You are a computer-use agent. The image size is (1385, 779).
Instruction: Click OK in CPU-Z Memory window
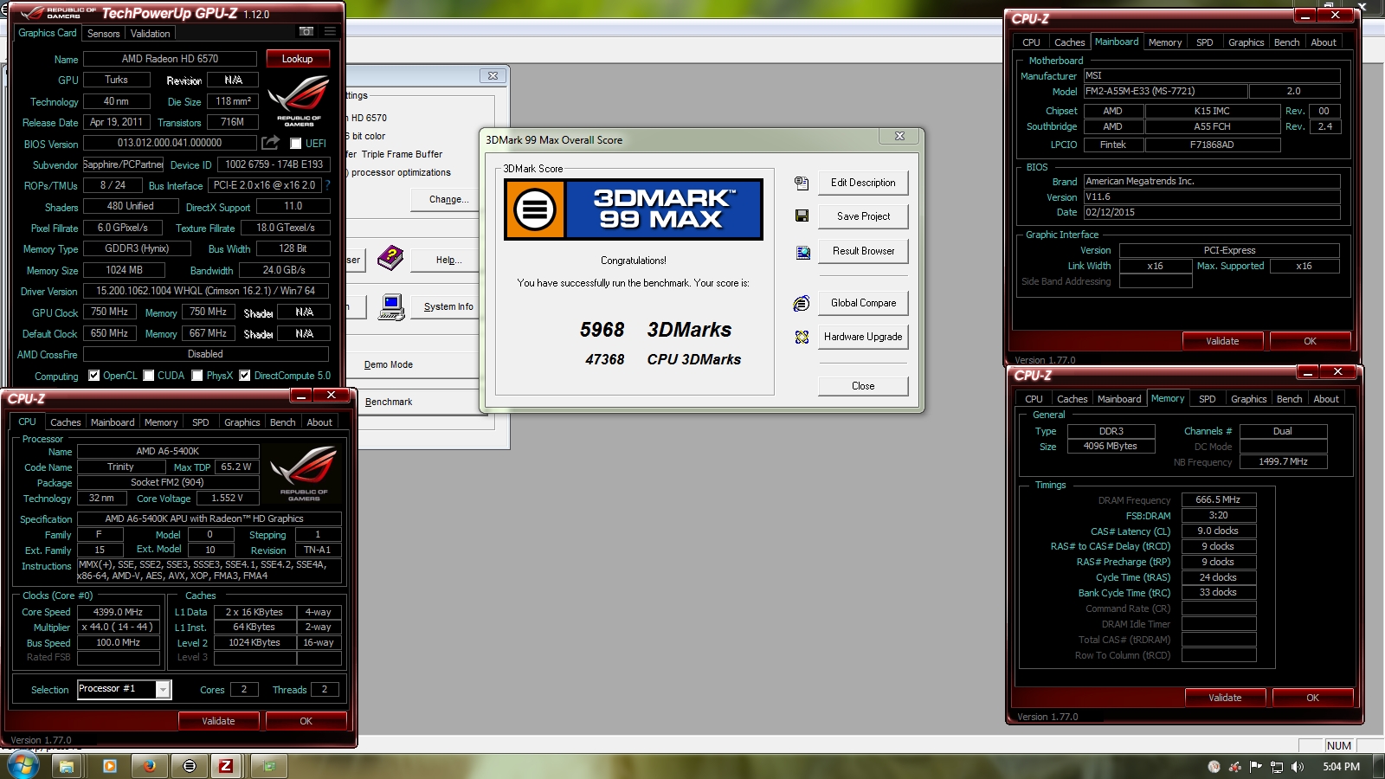pyautogui.click(x=1312, y=698)
